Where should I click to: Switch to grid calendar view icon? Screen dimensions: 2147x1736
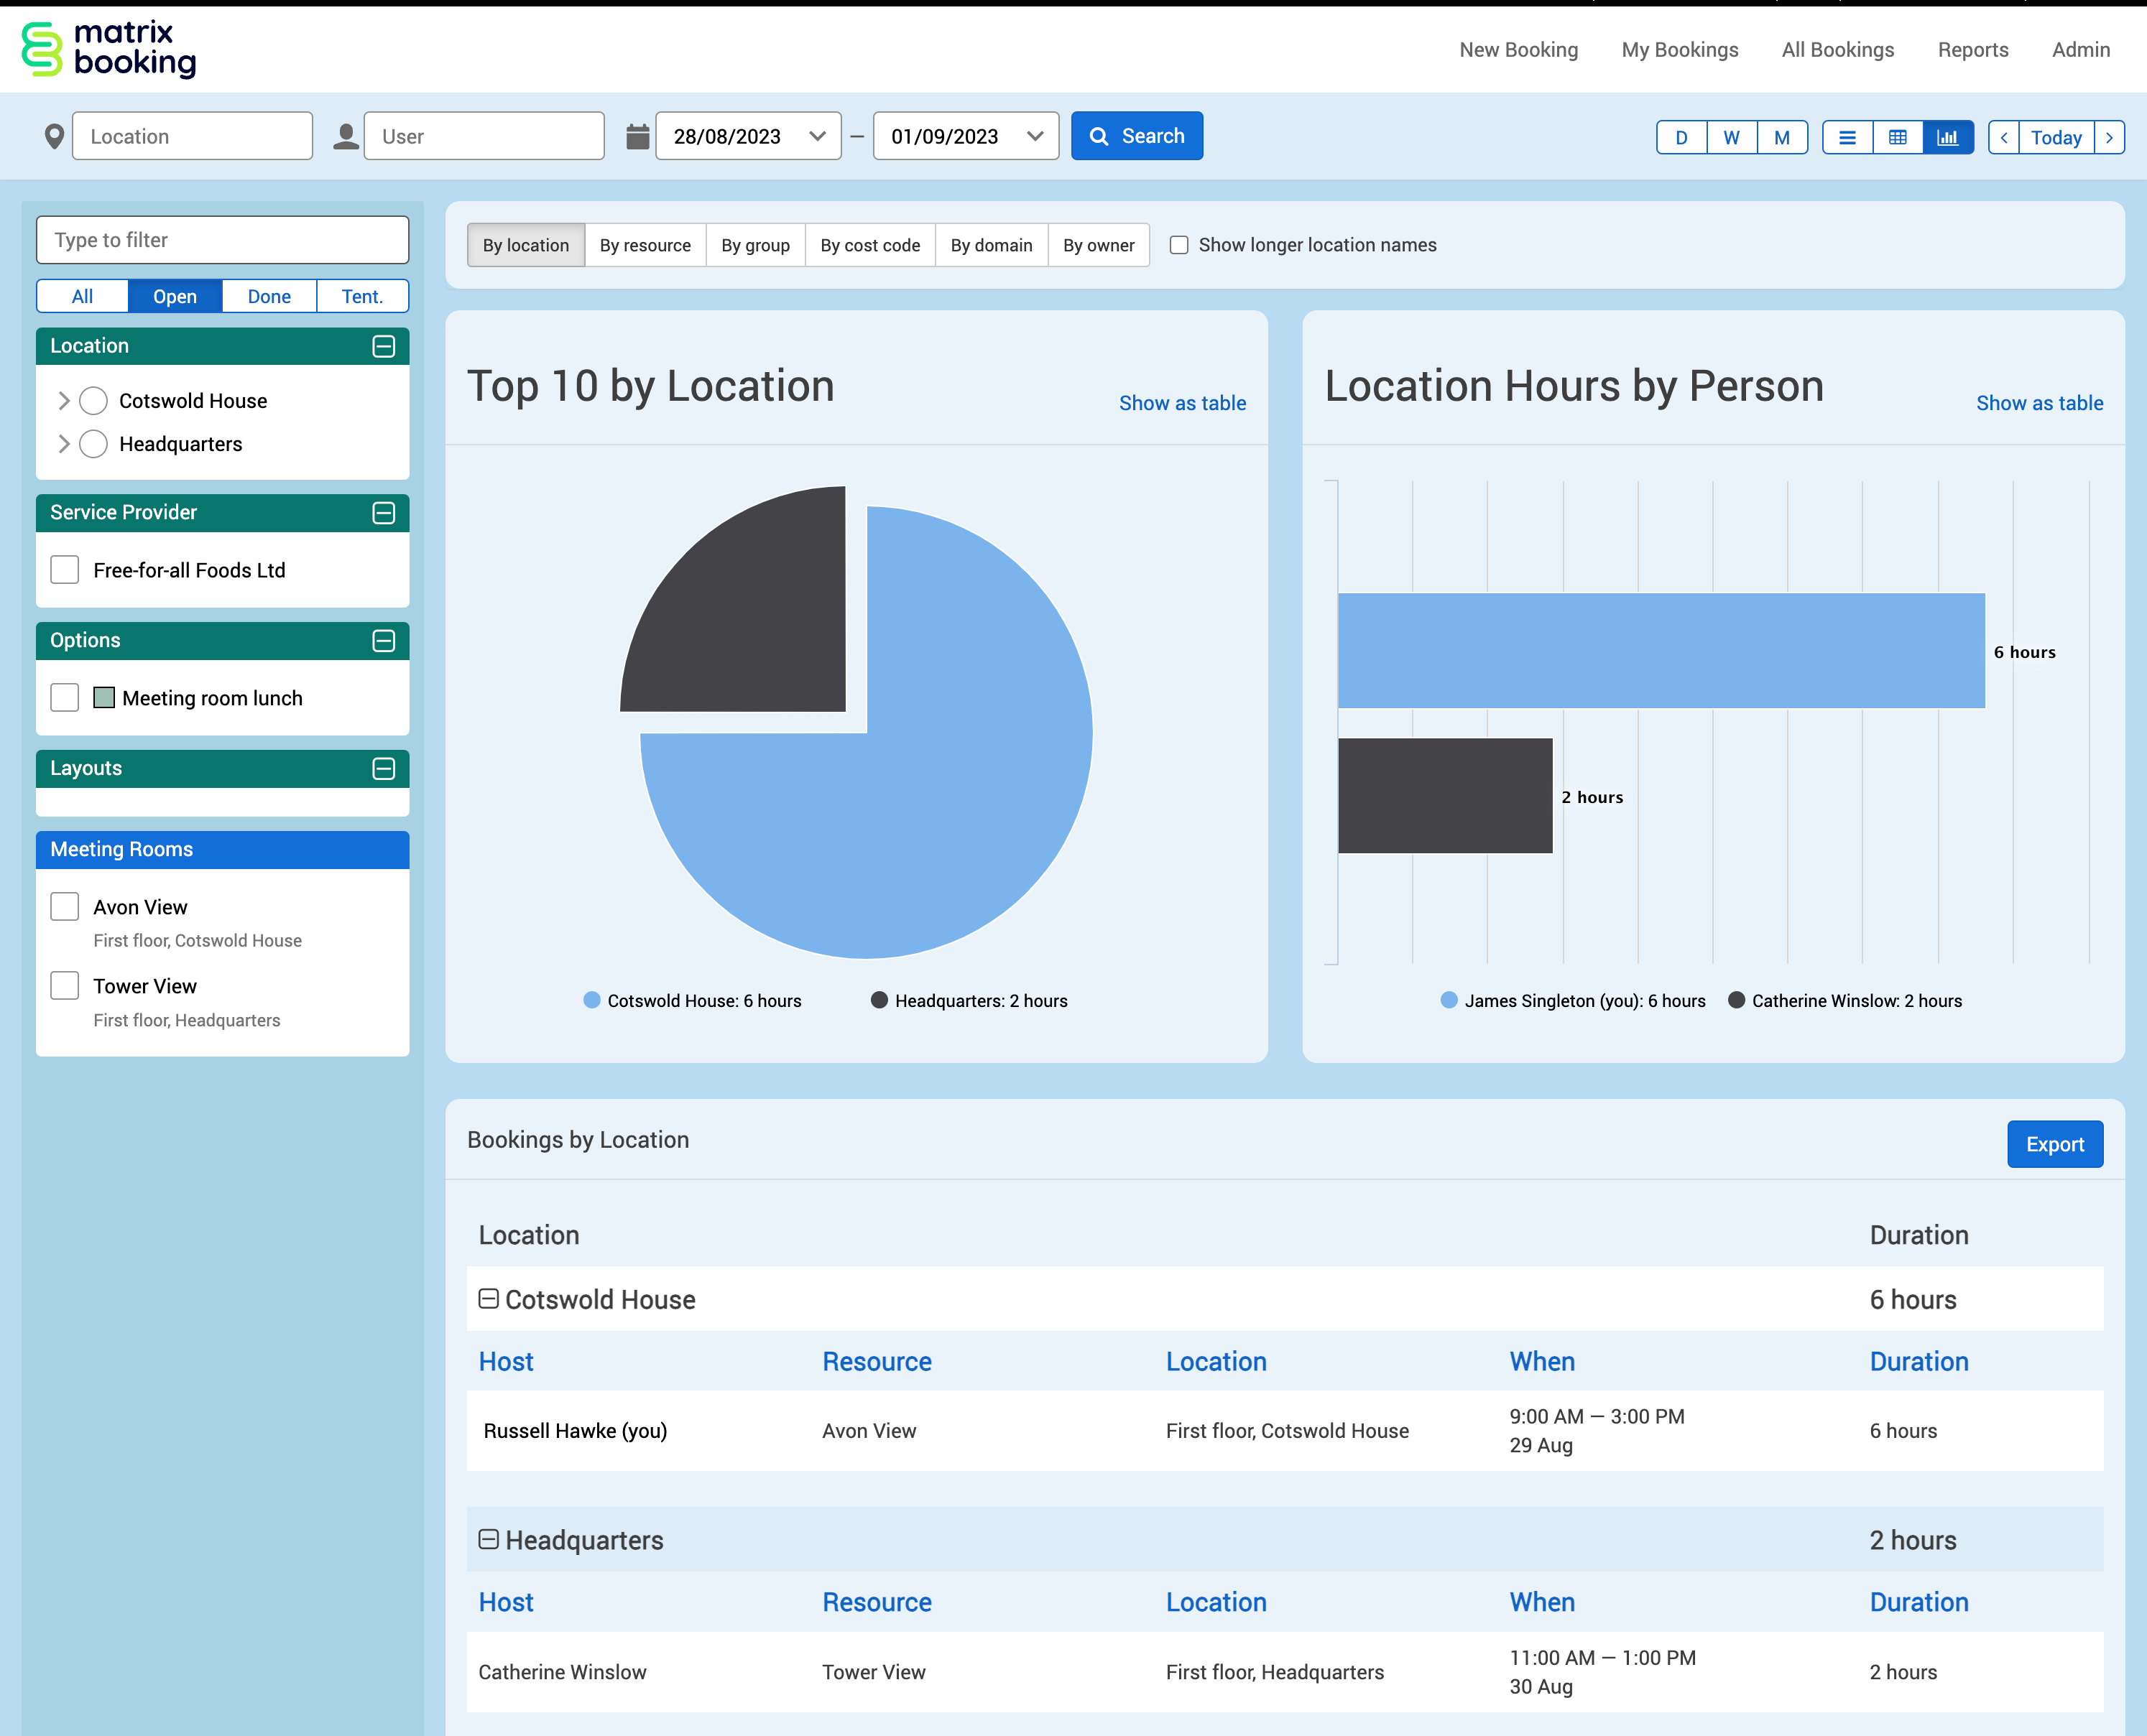[x=1897, y=137]
